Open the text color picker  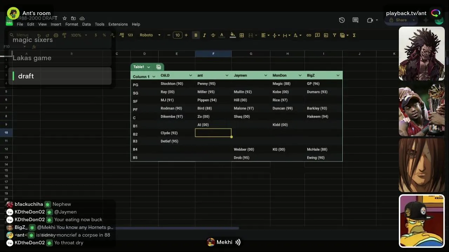pyautogui.click(x=222, y=35)
